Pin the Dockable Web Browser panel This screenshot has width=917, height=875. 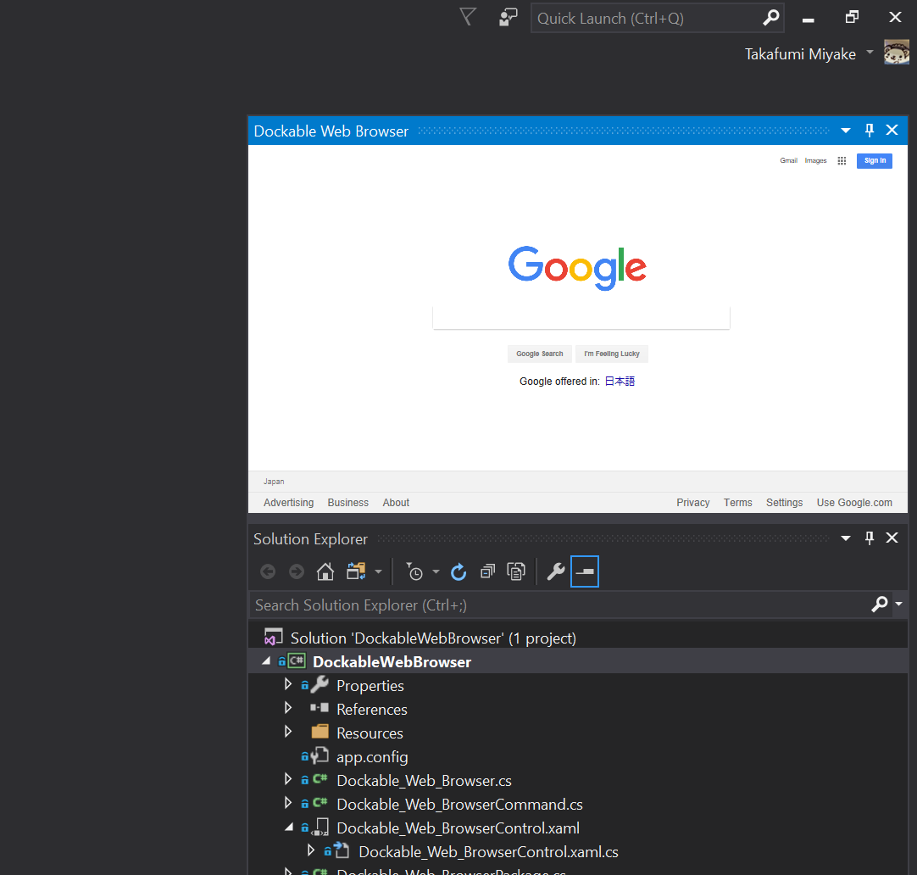pos(870,130)
